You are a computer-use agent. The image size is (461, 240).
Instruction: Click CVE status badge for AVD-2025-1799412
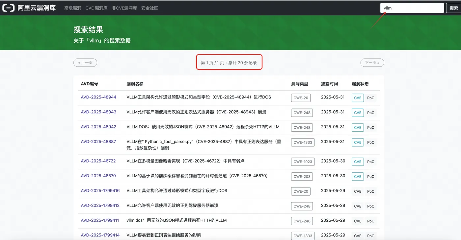tap(358, 206)
